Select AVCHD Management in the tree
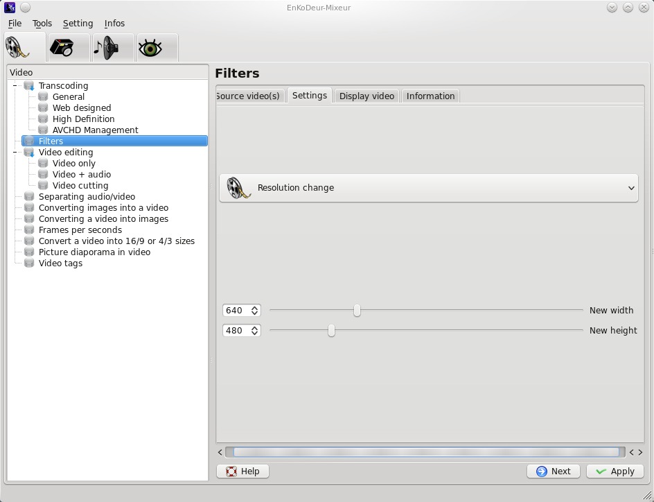 95,130
